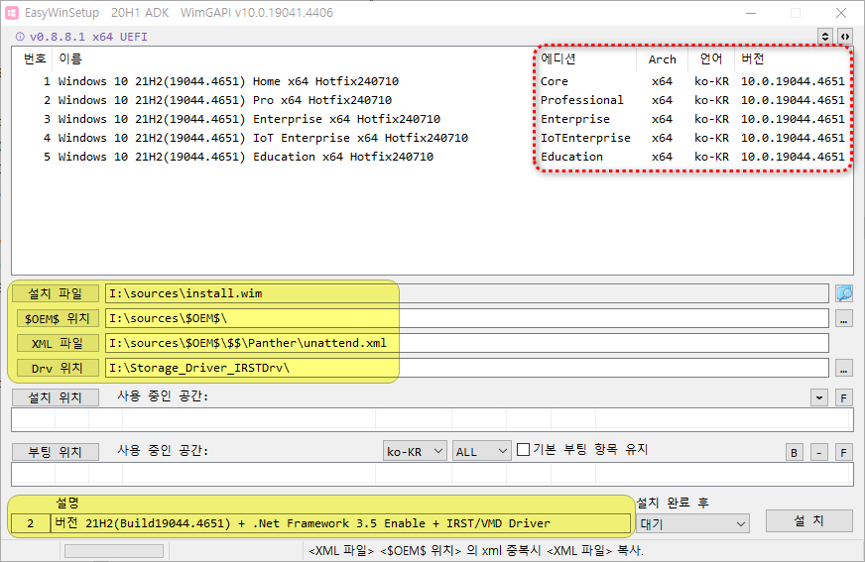Enable the 기본 부팅 항목 유지 checkbox
The image size is (865, 562).
pyautogui.click(x=524, y=450)
